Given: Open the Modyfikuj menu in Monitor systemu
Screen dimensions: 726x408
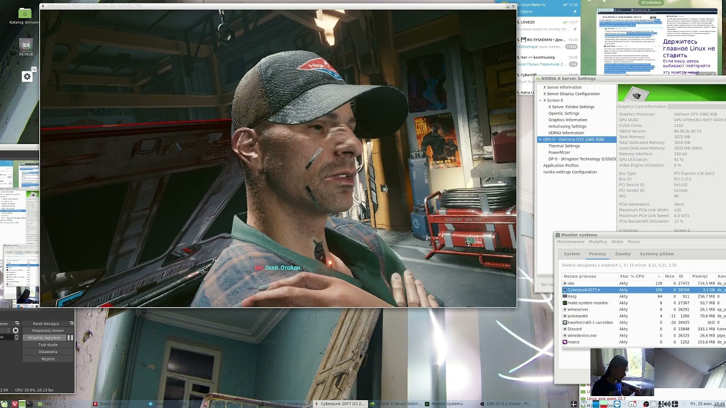Looking at the screenshot, I should point(598,242).
